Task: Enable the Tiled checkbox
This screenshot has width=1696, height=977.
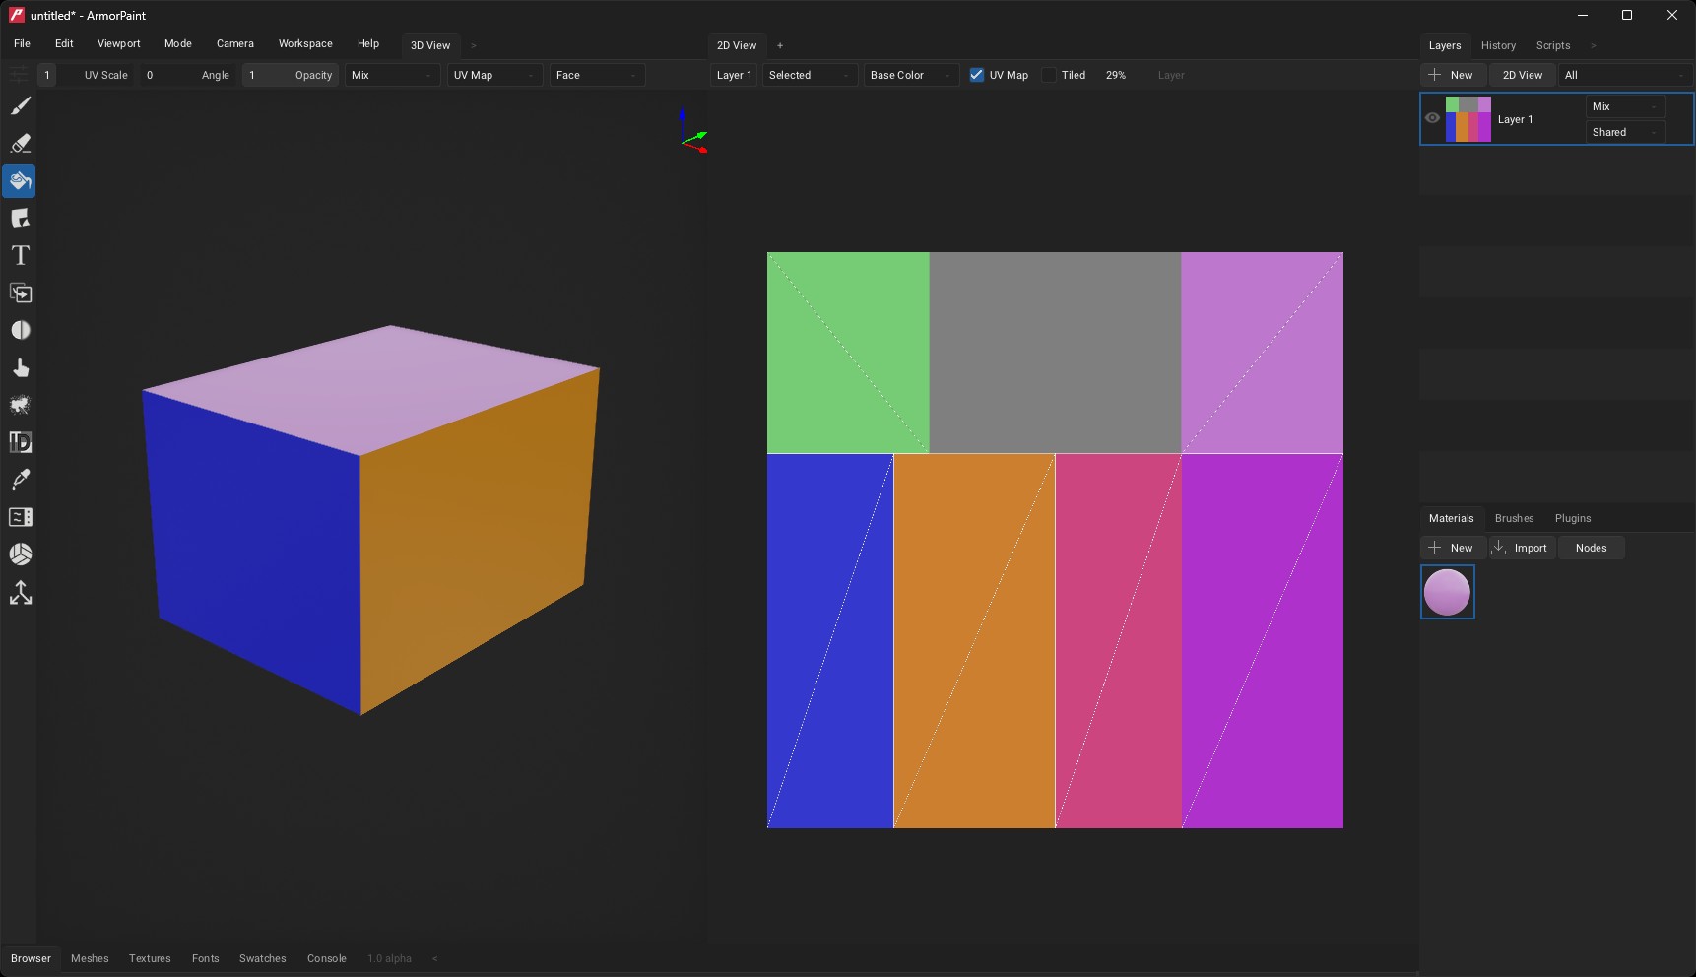Action: pyautogui.click(x=1050, y=75)
